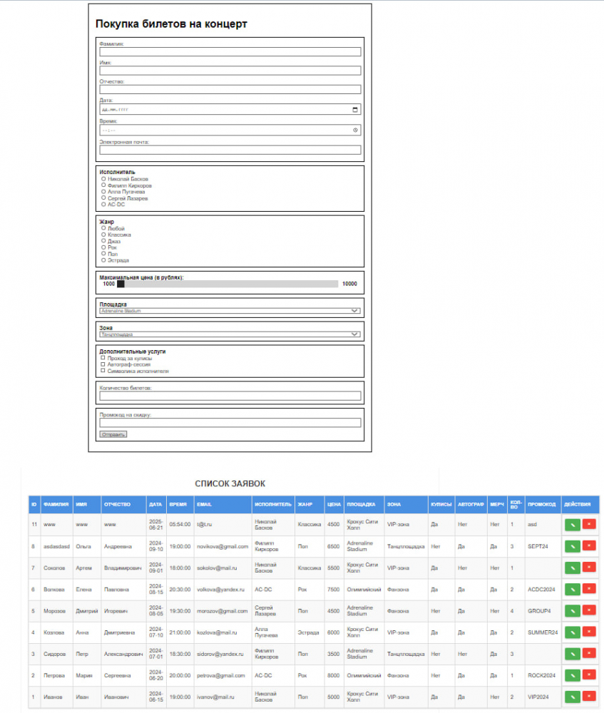
Task: Delete the Сидоров Петр row
Action: 589,653
